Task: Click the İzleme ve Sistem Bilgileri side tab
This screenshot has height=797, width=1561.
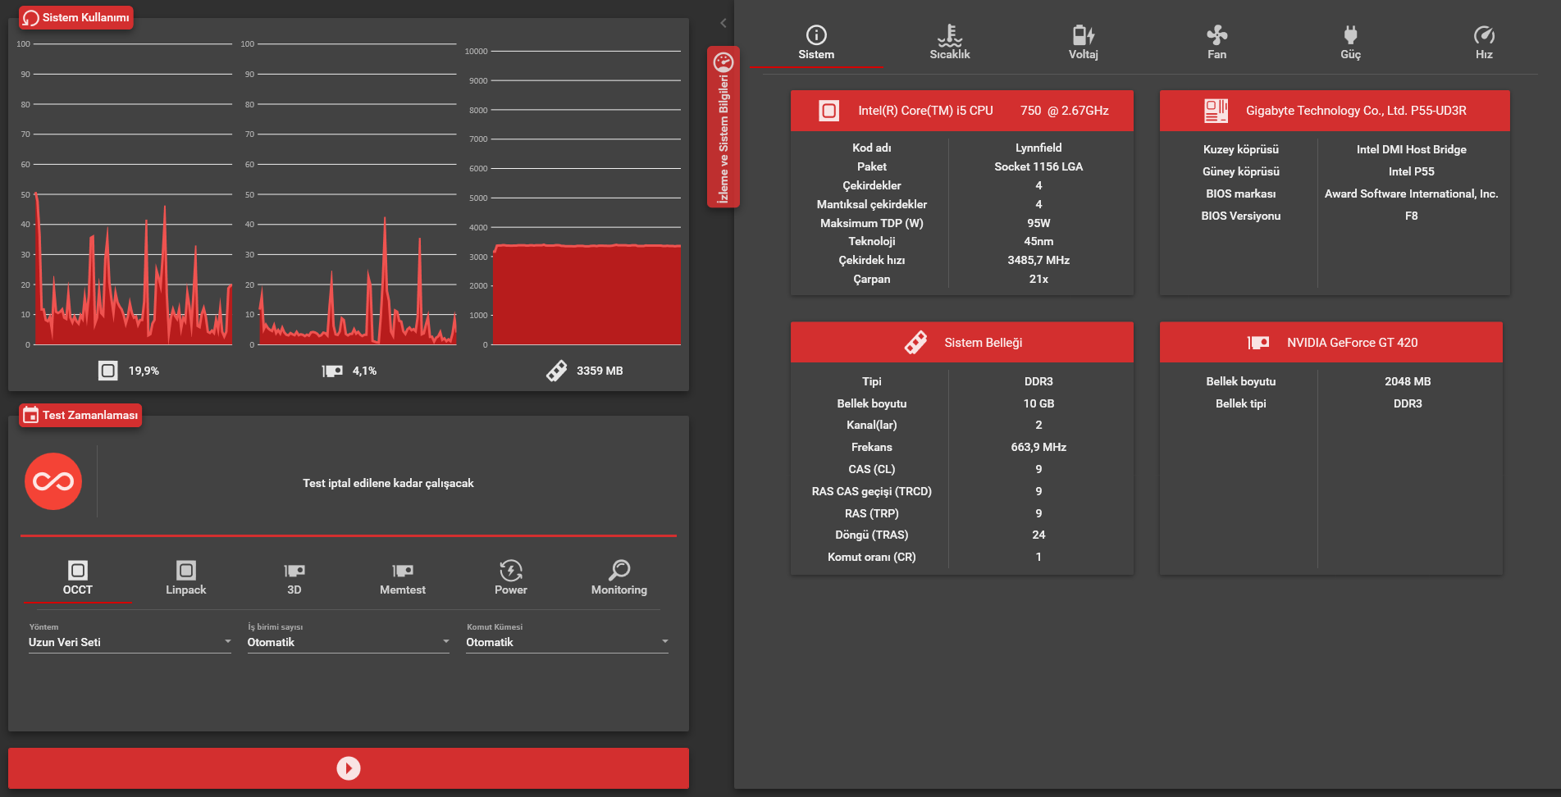Action: coord(723,127)
